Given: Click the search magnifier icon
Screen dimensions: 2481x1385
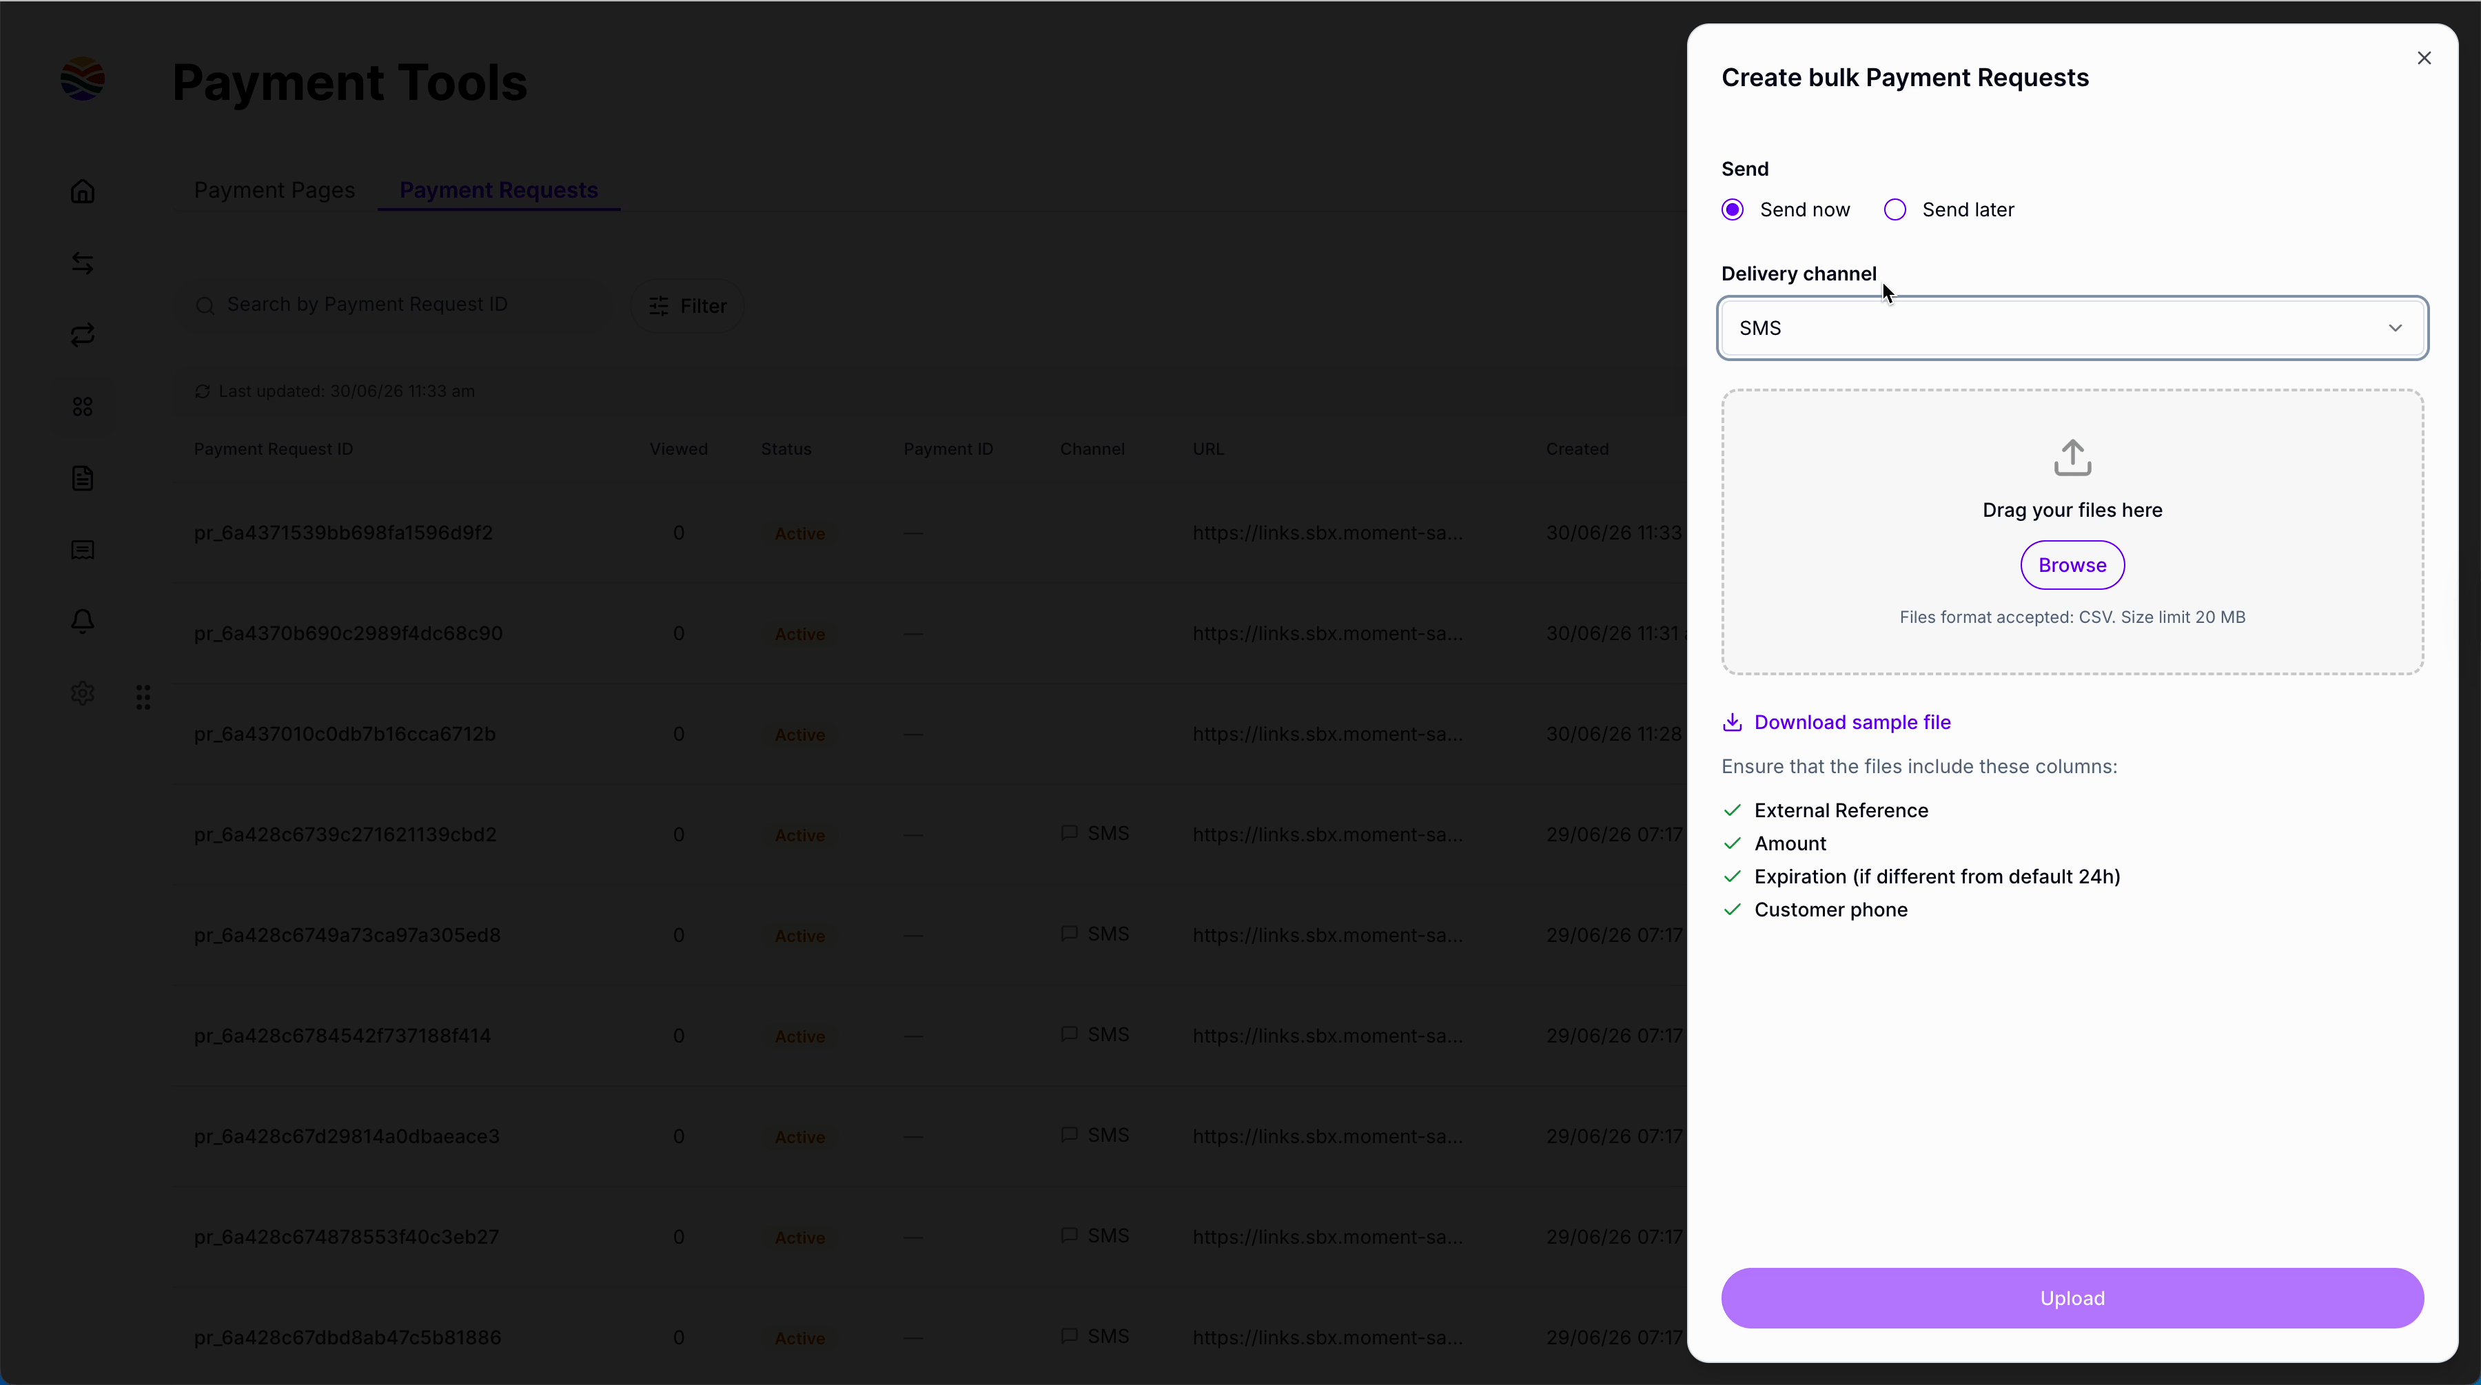Looking at the screenshot, I should click(x=205, y=305).
